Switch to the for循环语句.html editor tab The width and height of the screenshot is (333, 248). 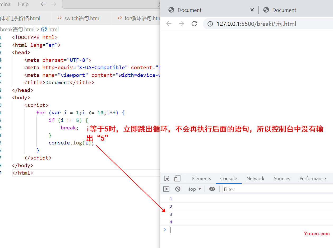click(x=139, y=18)
